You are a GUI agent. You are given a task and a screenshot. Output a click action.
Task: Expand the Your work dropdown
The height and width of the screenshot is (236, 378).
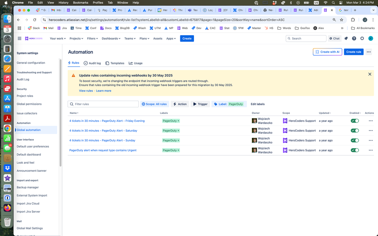tap(58, 39)
